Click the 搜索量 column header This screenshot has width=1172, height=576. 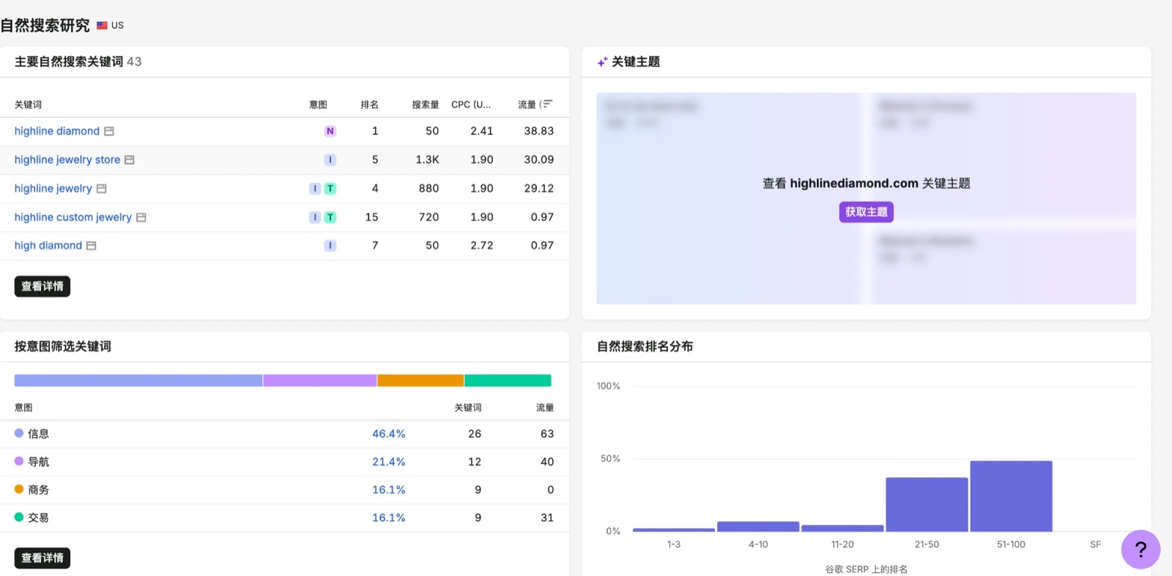426,105
